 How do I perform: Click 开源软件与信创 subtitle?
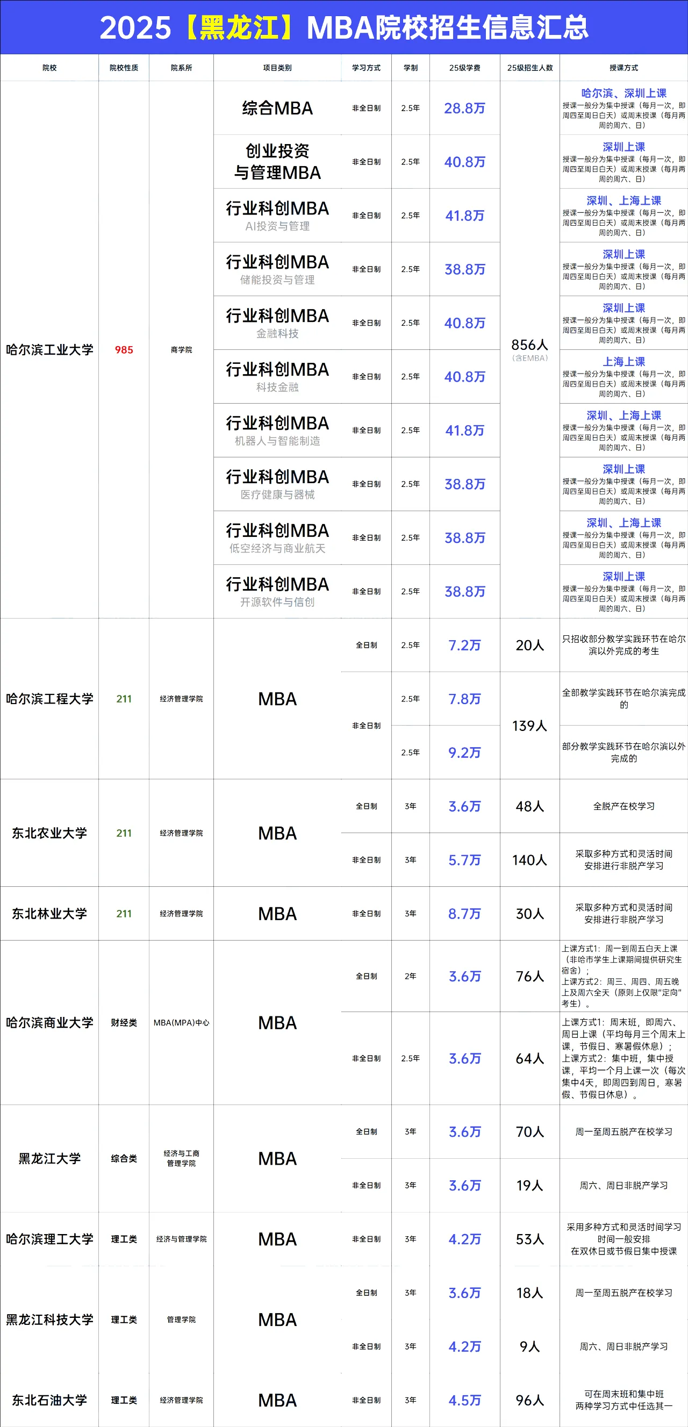tap(277, 602)
